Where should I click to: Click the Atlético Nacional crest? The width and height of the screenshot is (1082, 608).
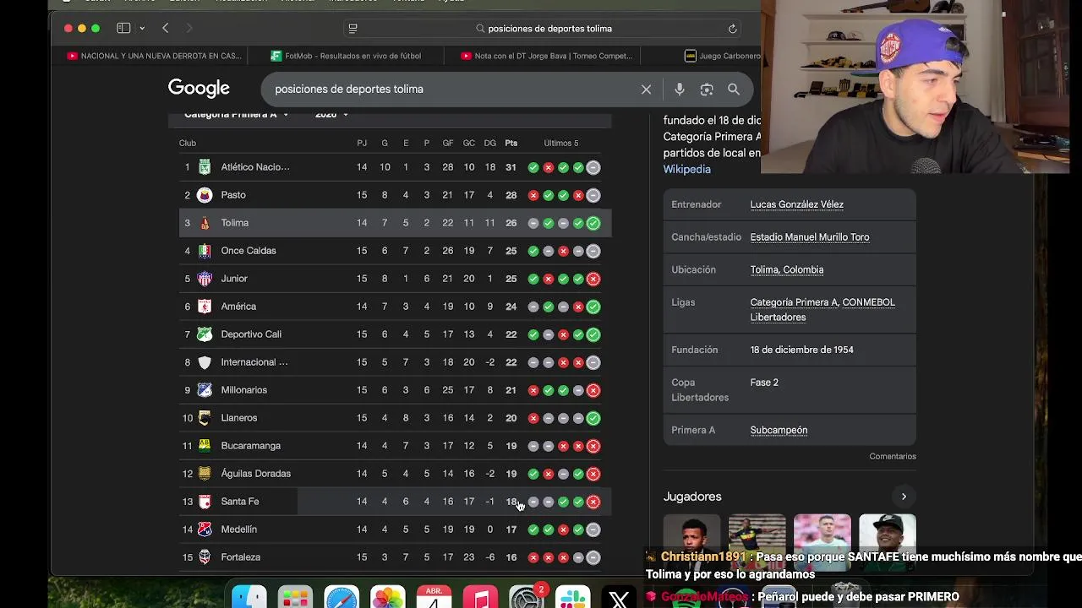[x=205, y=167]
